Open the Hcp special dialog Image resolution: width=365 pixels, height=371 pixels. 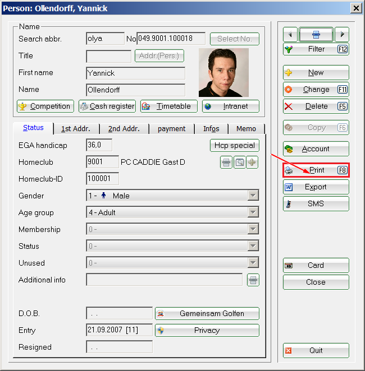tap(235, 145)
